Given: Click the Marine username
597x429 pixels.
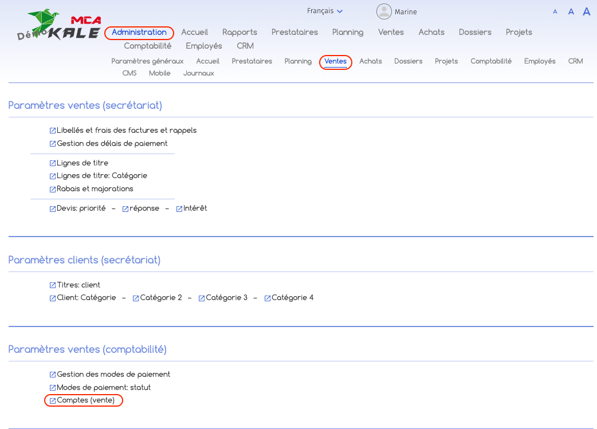Looking at the screenshot, I should pos(406,12).
